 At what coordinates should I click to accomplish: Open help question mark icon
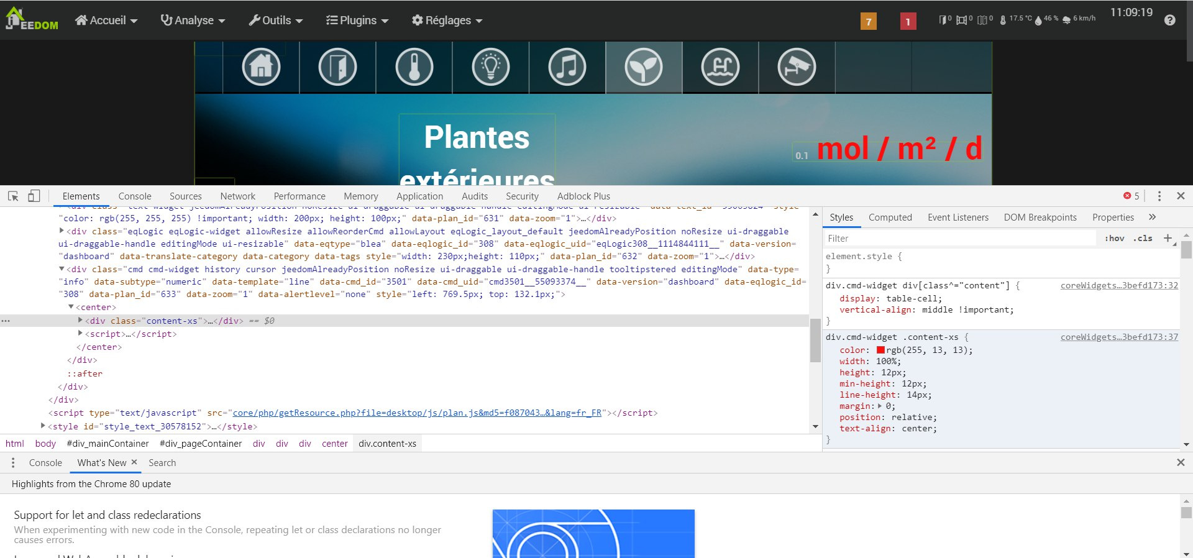(1170, 20)
